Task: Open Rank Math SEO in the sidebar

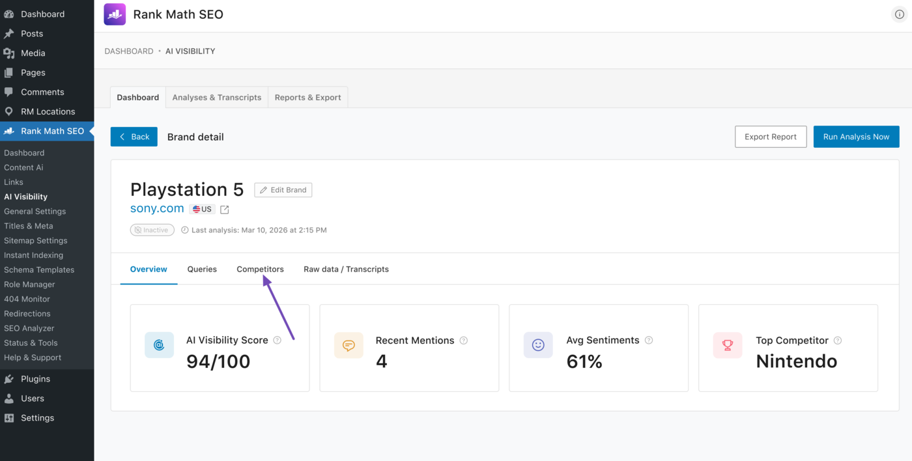Action: (x=47, y=131)
